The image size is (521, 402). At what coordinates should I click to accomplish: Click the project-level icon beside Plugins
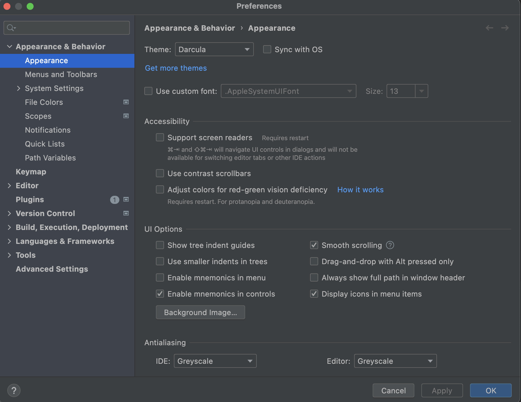click(x=126, y=199)
